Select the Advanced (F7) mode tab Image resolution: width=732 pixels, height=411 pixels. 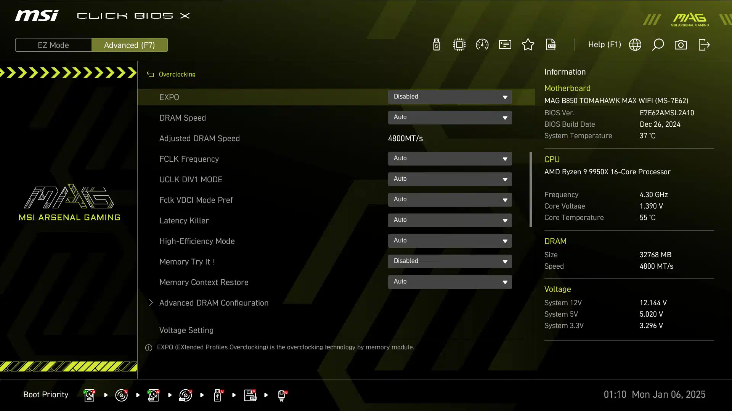pos(130,45)
